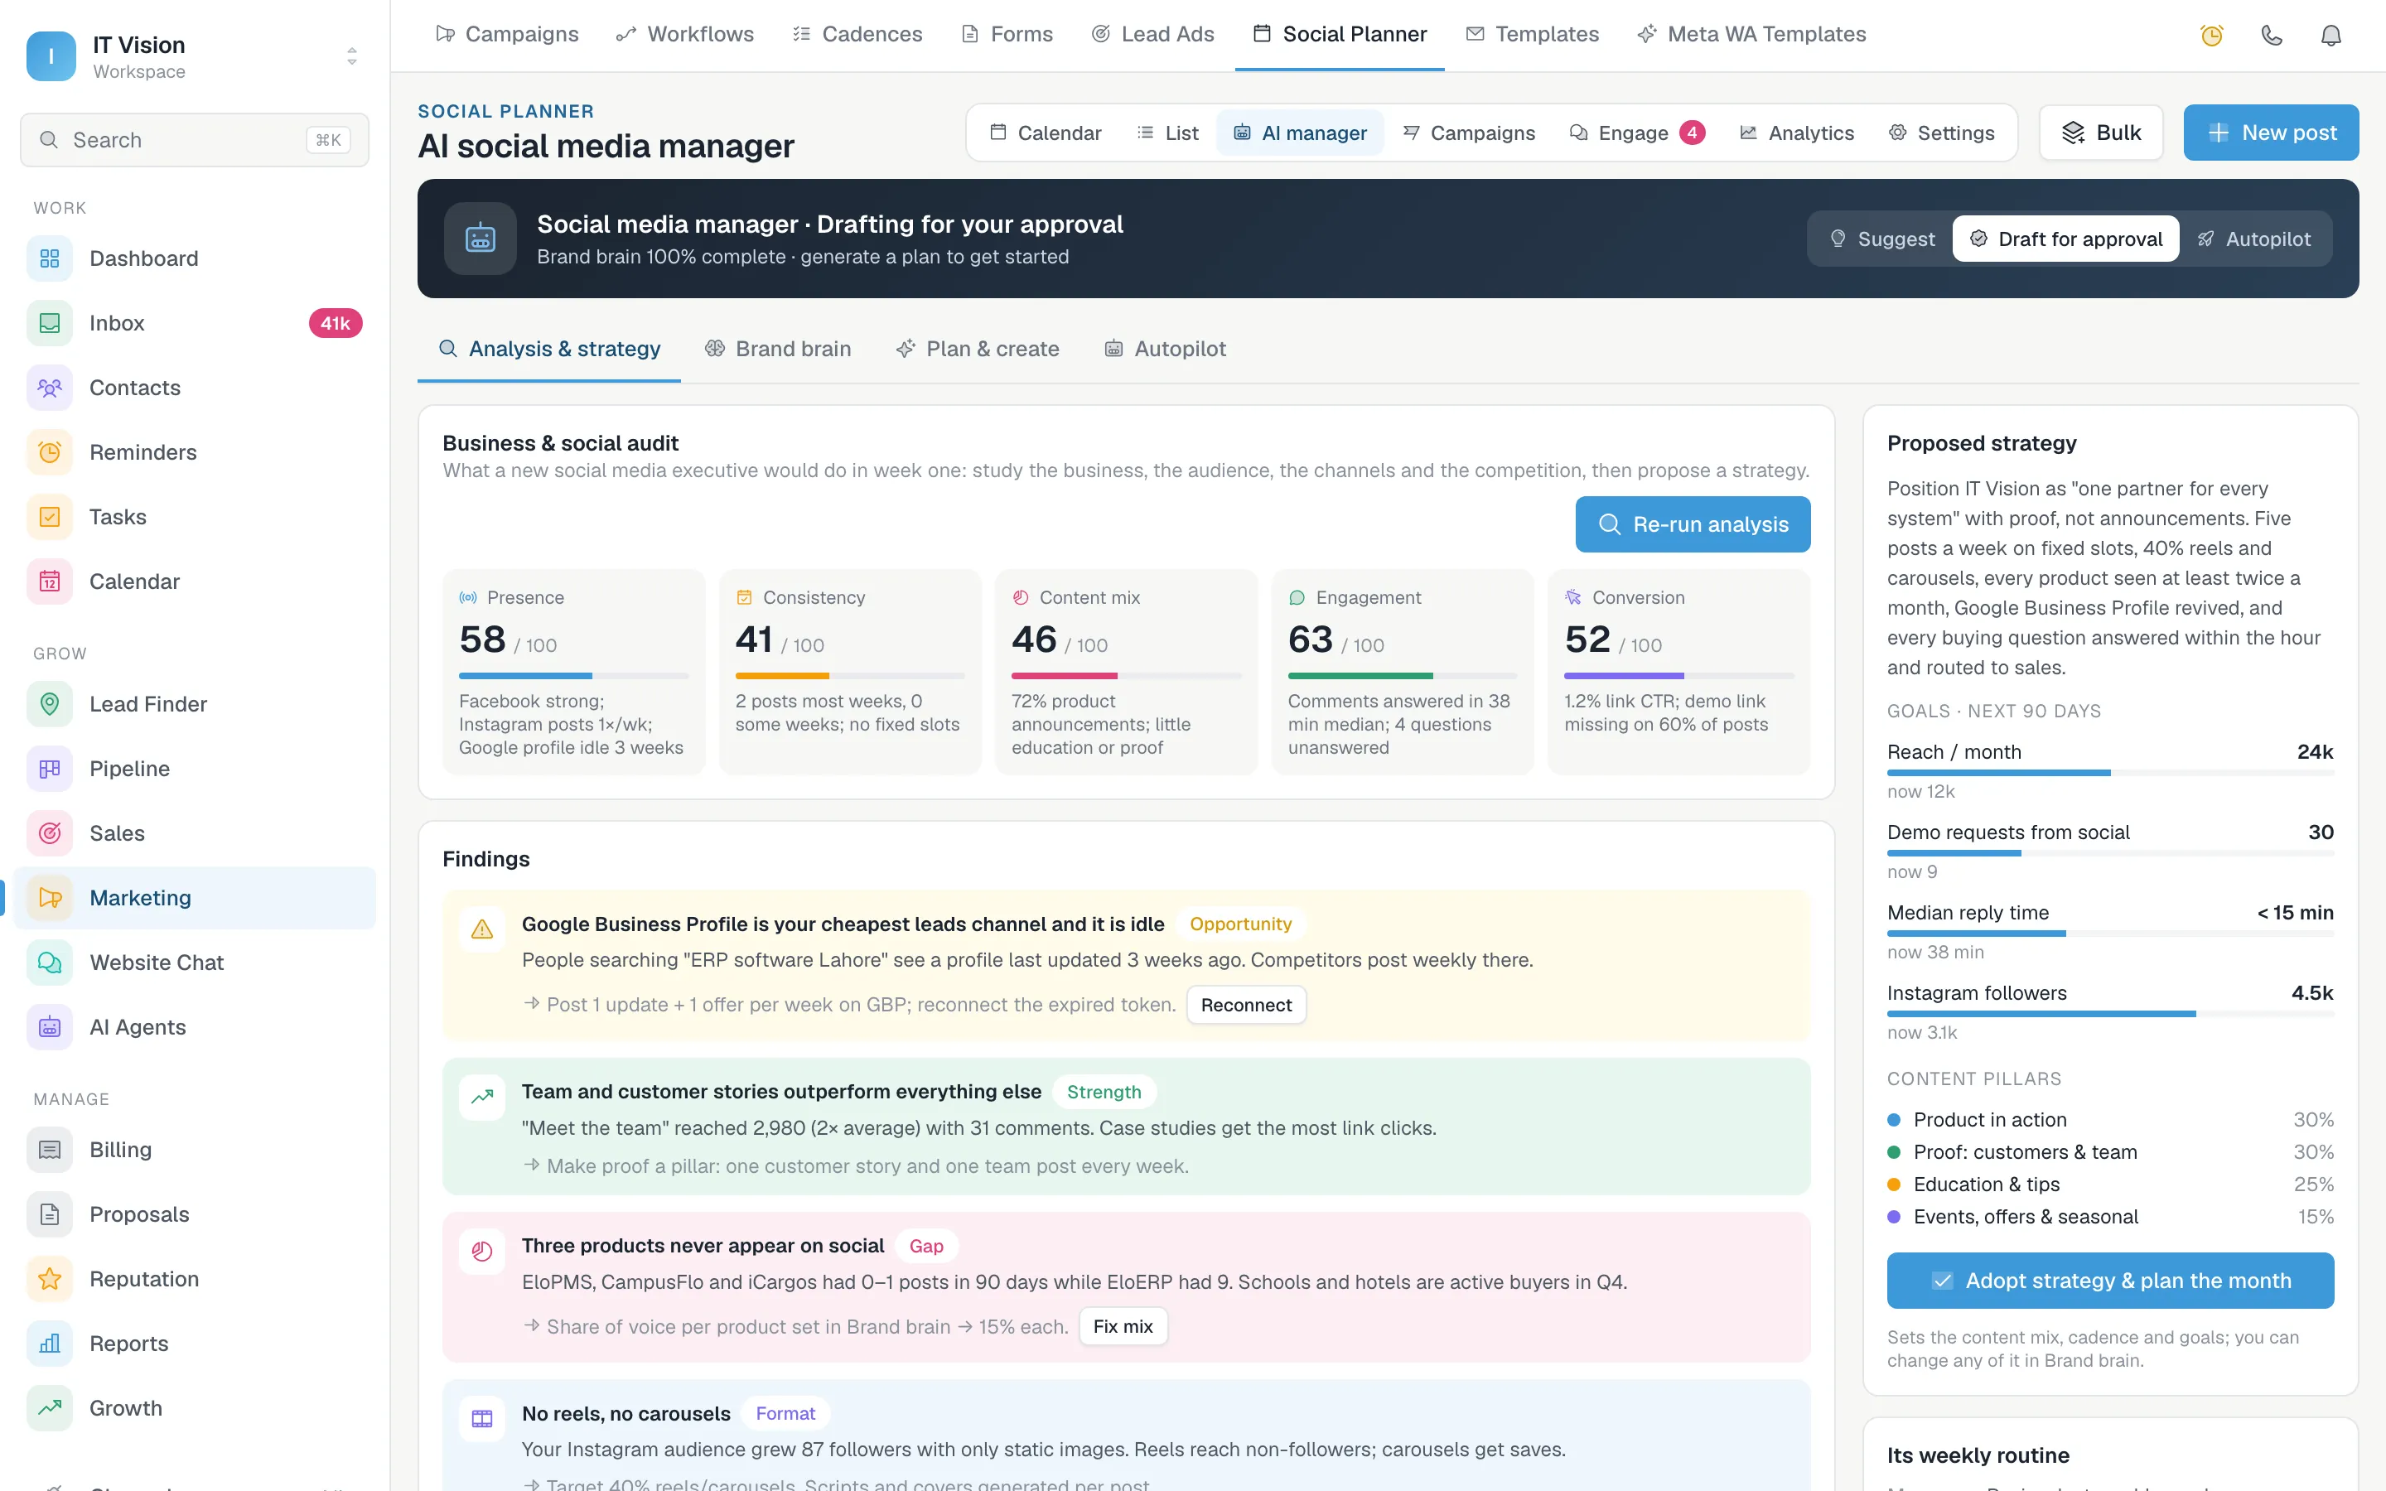
Task: Switch to the Plan & create tab
Action: click(977, 349)
